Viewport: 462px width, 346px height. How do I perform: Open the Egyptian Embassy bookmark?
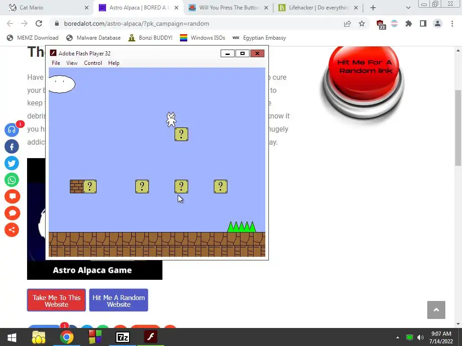point(259,38)
